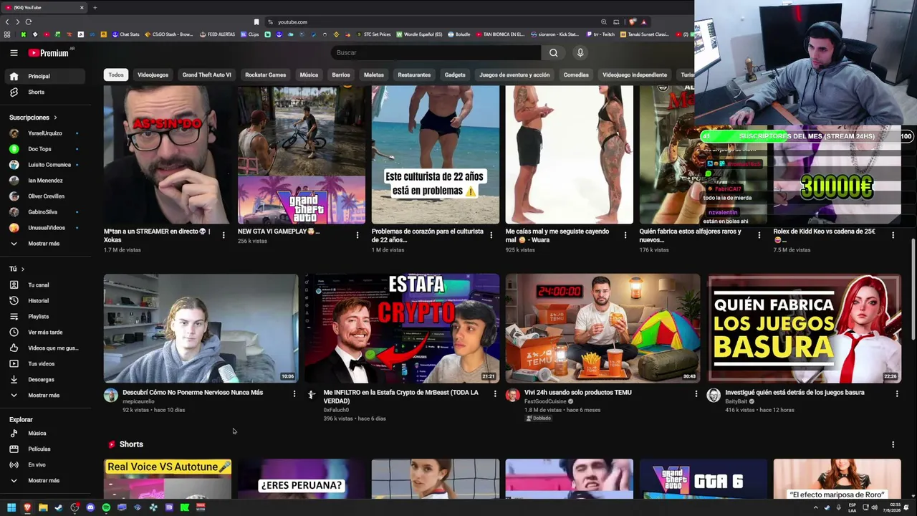
Task: Click the search magnifier button
Action: [553, 52]
